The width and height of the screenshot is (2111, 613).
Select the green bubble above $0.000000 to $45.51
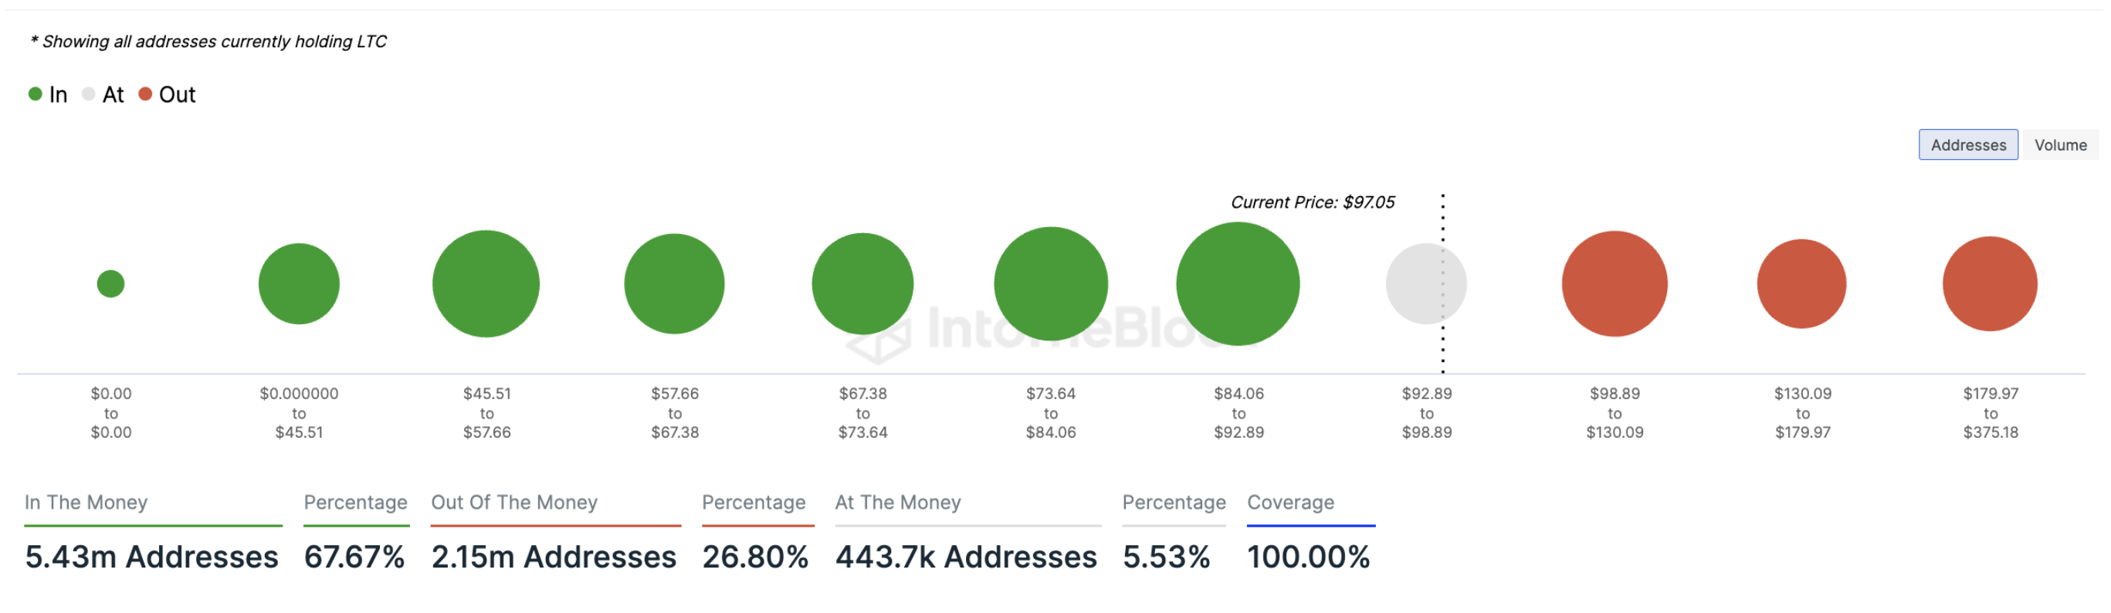point(299,284)
